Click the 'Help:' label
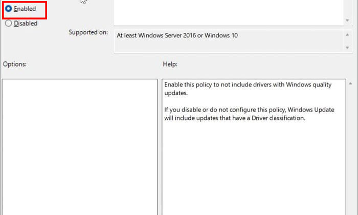The image size is (358, 215). (x=170, y=64)
